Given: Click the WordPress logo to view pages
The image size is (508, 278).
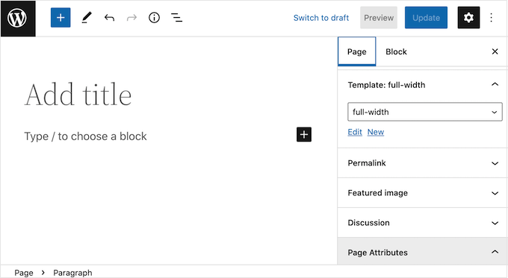Looking at the screenshot, I should point(18,18).
